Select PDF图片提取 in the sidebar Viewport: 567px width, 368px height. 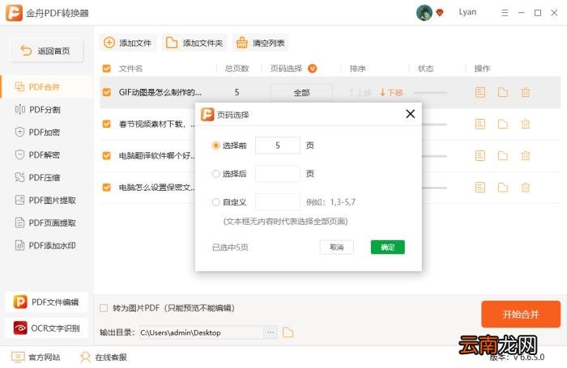pyautogui.click(x=47, y=200)
